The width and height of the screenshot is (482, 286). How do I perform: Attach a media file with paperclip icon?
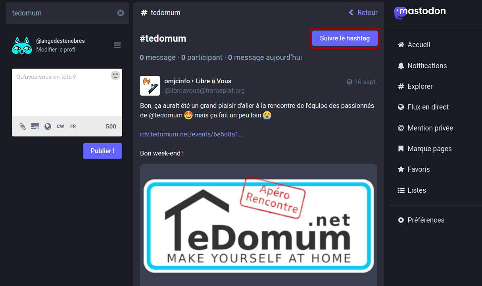point(23,127)
